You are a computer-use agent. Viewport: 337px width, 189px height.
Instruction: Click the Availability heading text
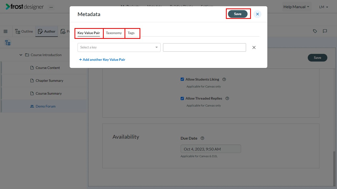[126, 137]
